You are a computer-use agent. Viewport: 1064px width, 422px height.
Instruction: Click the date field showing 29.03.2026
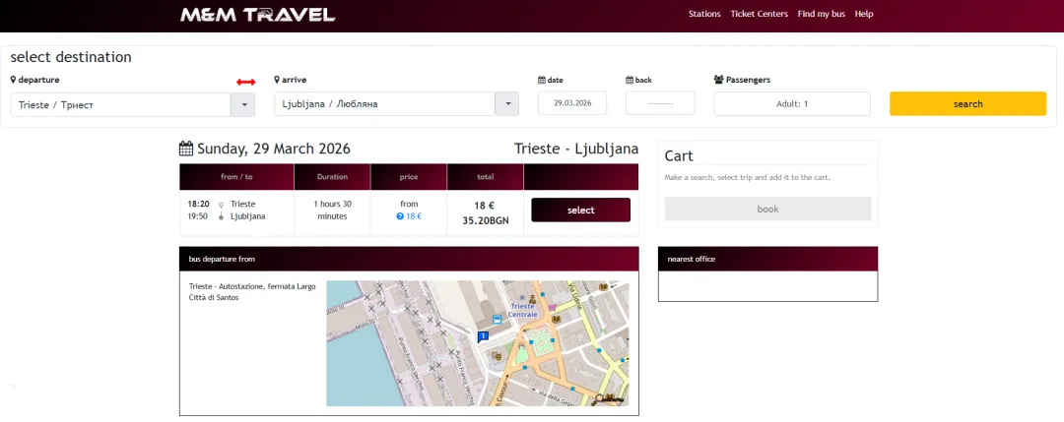coord(572,103)
